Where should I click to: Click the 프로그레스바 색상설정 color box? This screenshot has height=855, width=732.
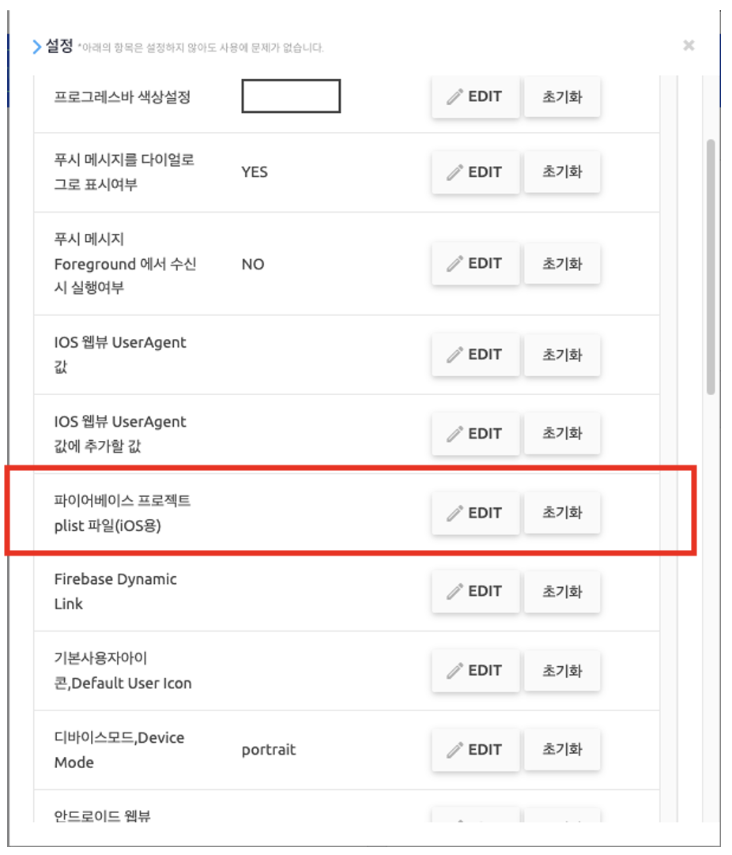(291, 96)
